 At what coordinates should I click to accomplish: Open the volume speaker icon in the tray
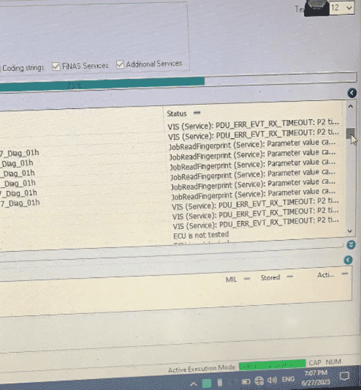point(272,380)
